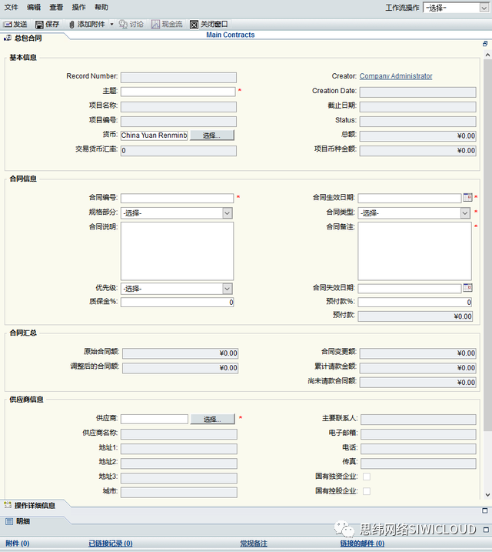Open the 帮助 menu
This screenshot has height=552, width=492.
101,7
